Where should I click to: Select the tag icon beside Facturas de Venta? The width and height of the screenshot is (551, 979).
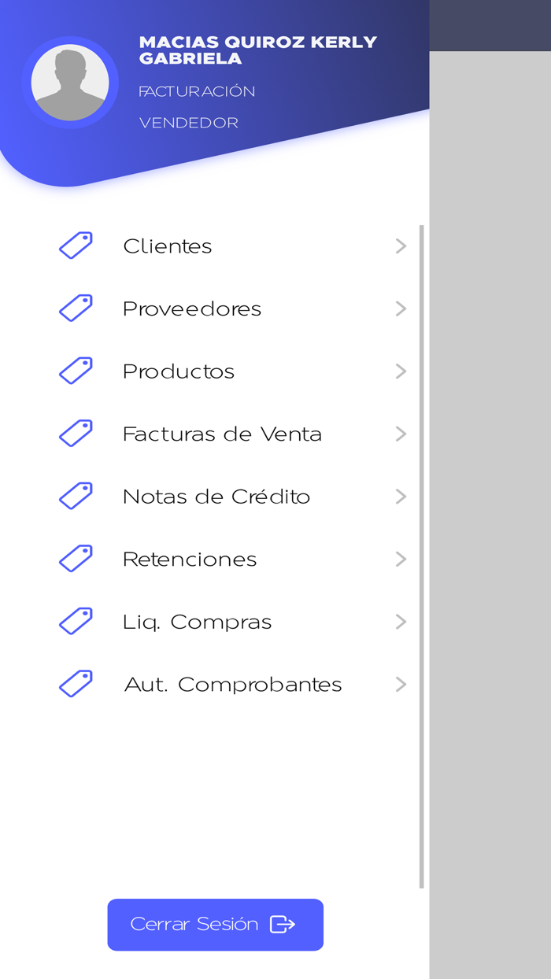click(x=75, y=433)
